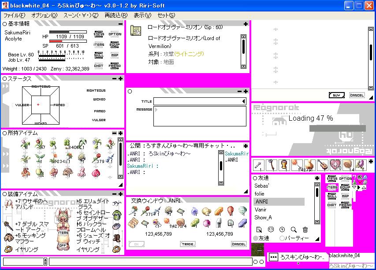Screen dimensions: 376x270
Task: Select the heart-with-cross skill in shortcut bar
Action: point(335,165)
